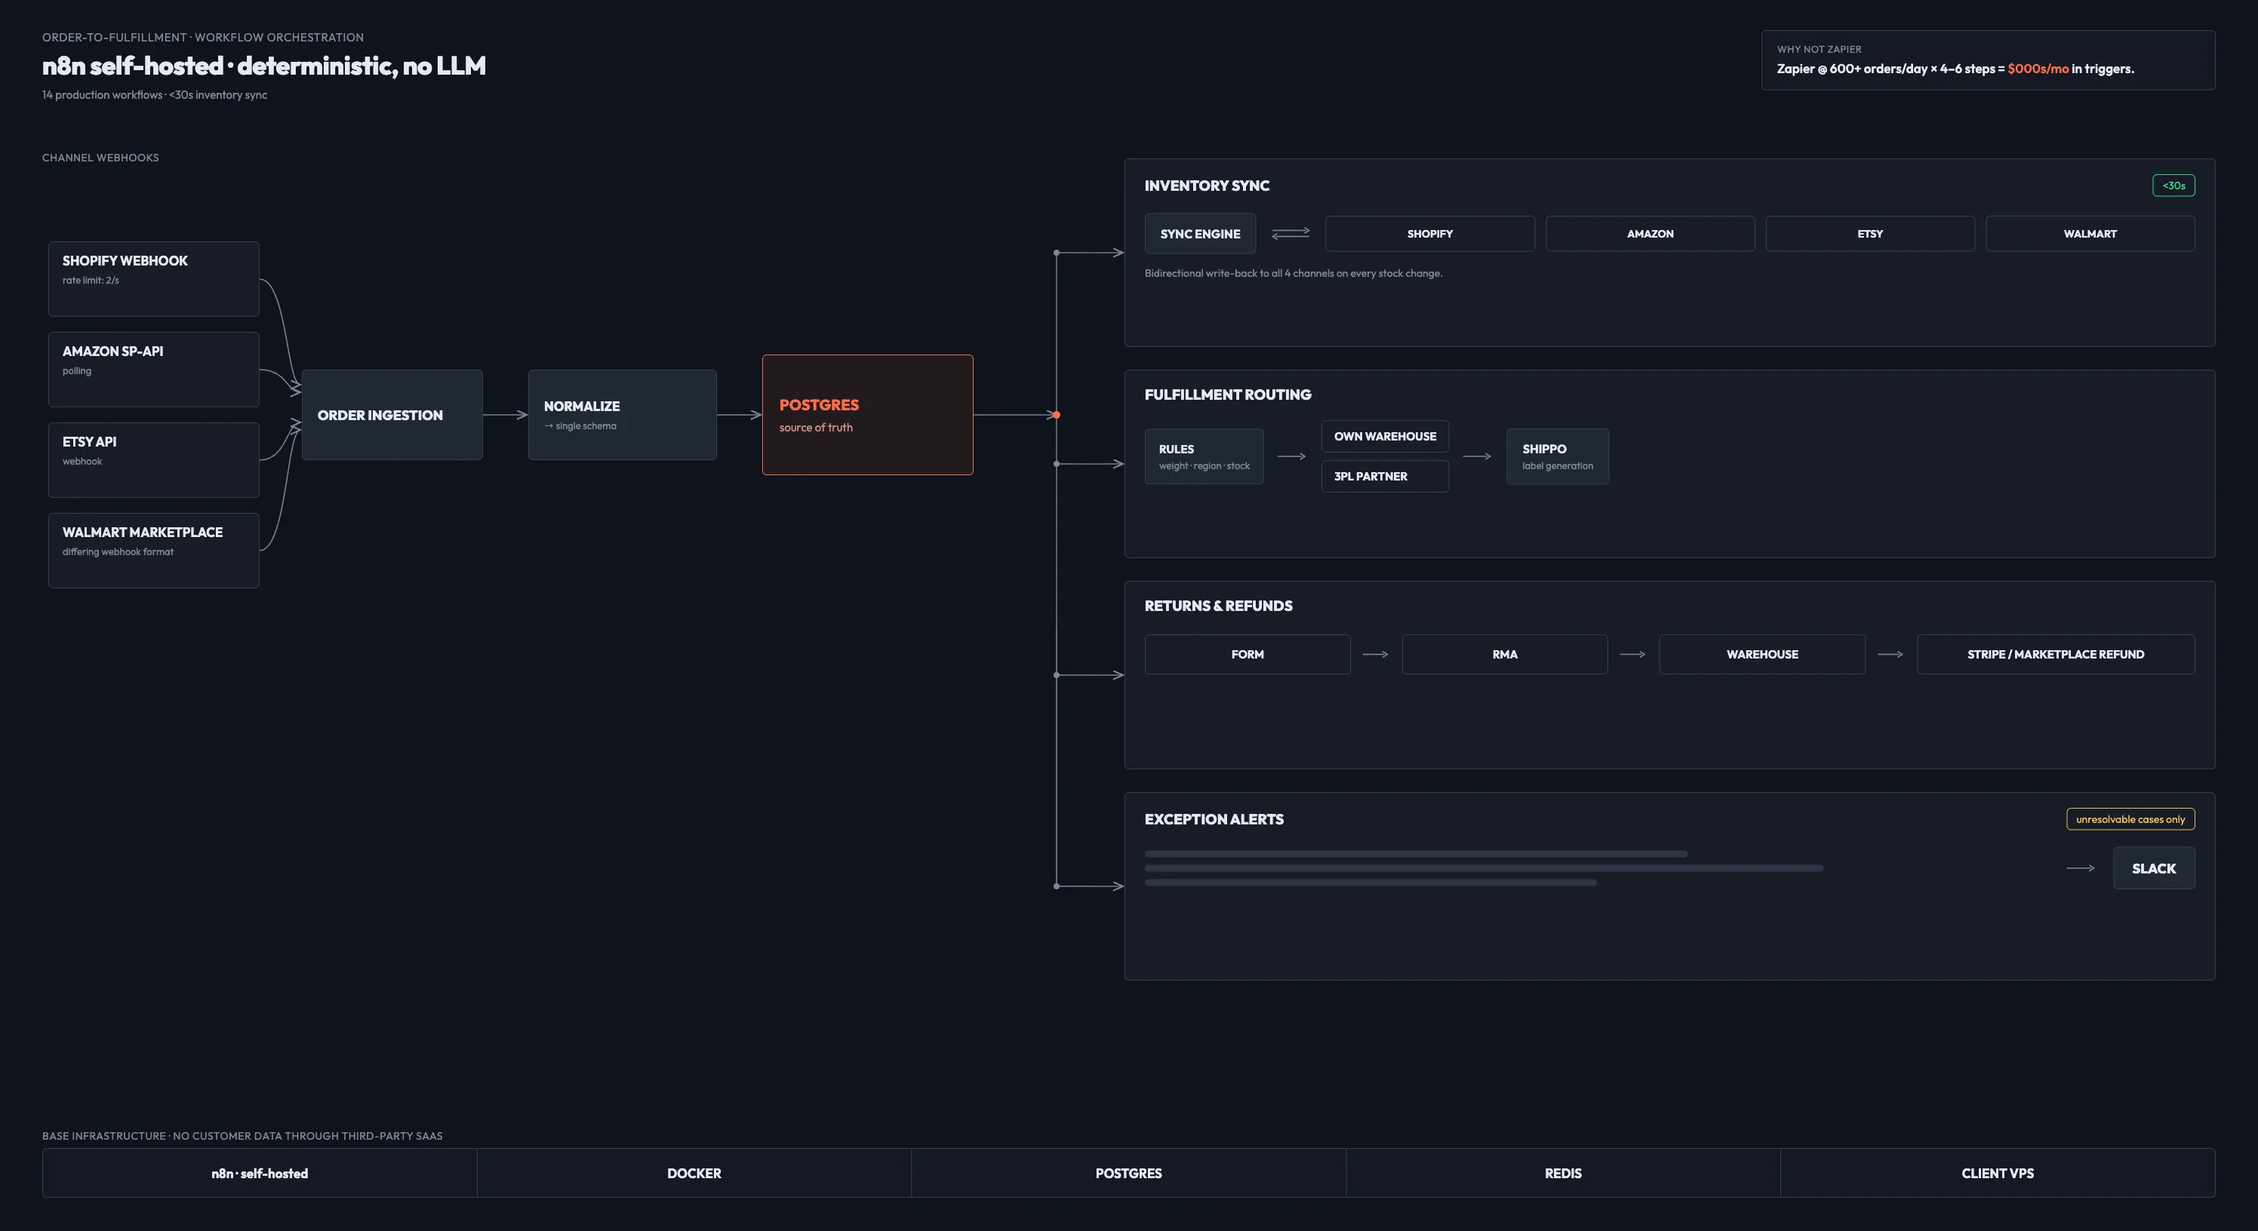Click the Returns & Refunds heading

1217,606
